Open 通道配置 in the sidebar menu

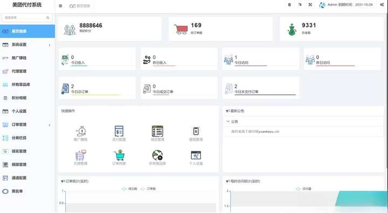coord(27,178)
